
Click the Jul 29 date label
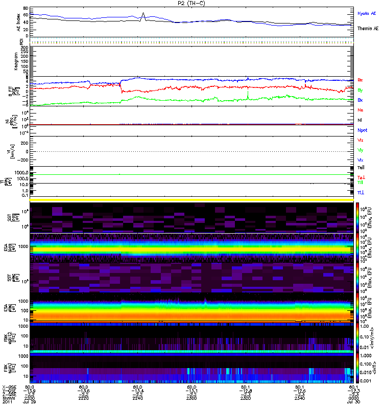(x=30, y=402)
